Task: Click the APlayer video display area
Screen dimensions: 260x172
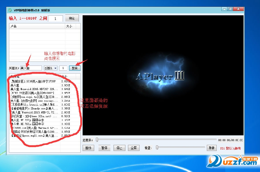Action: (x=163, y=75)
